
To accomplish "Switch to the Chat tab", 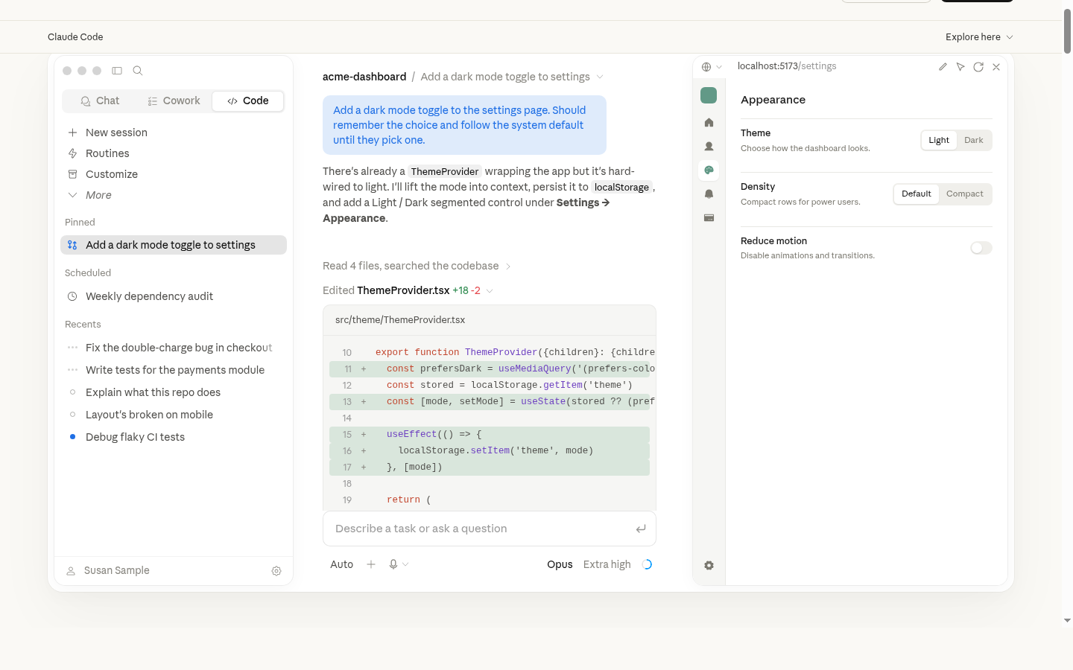I will (101, 101).
